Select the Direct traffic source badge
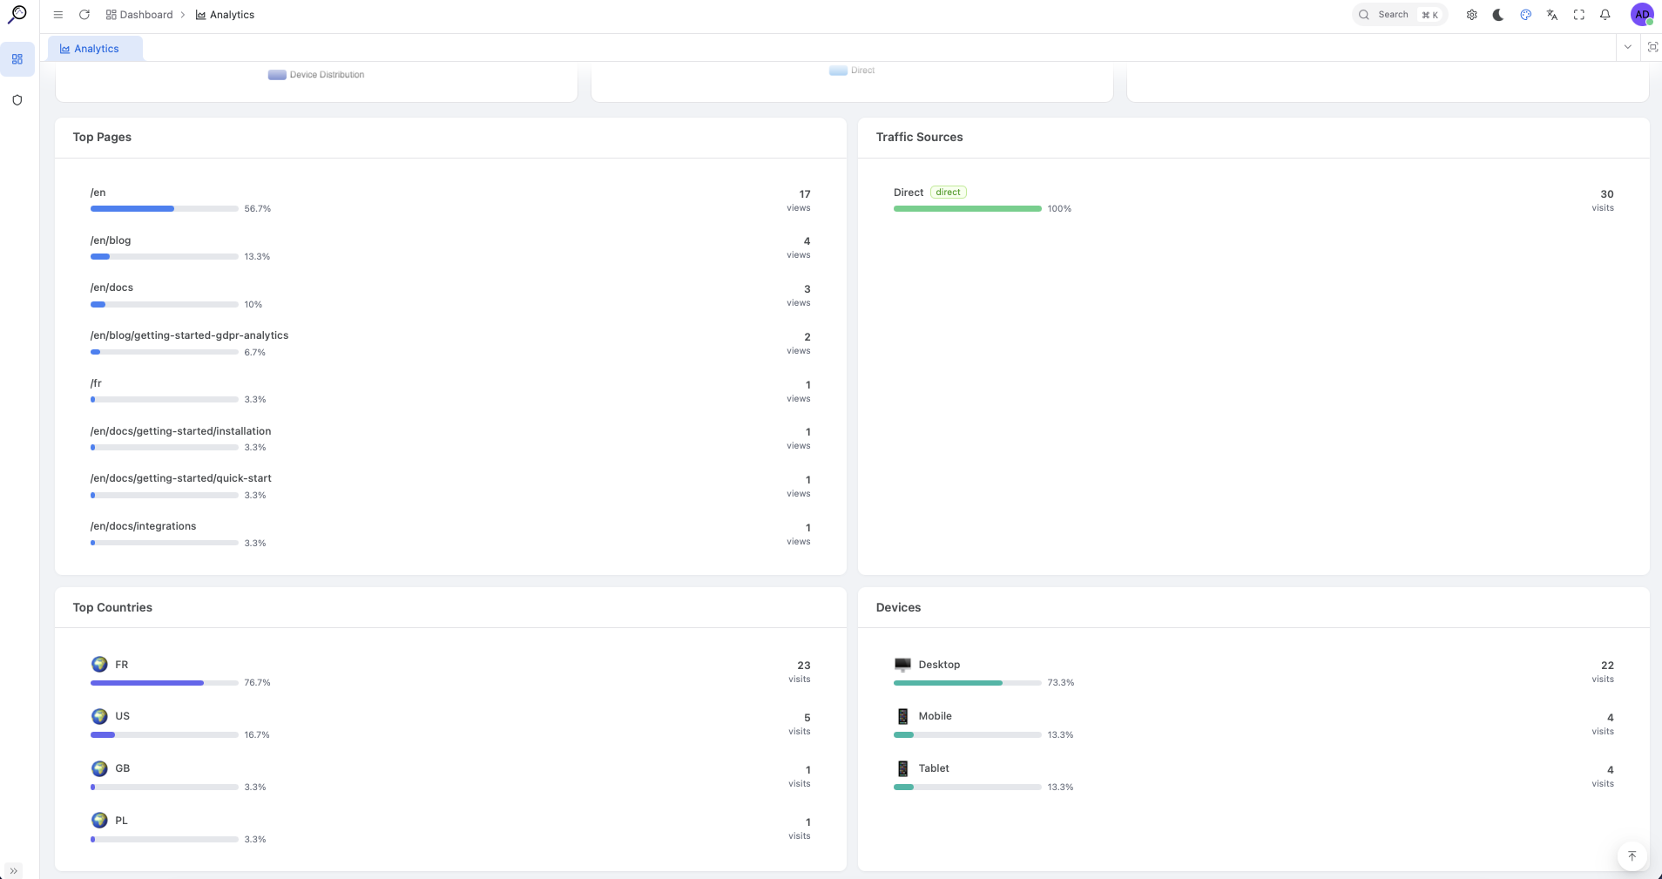1662x879 pixels. (x=947, y=192)
